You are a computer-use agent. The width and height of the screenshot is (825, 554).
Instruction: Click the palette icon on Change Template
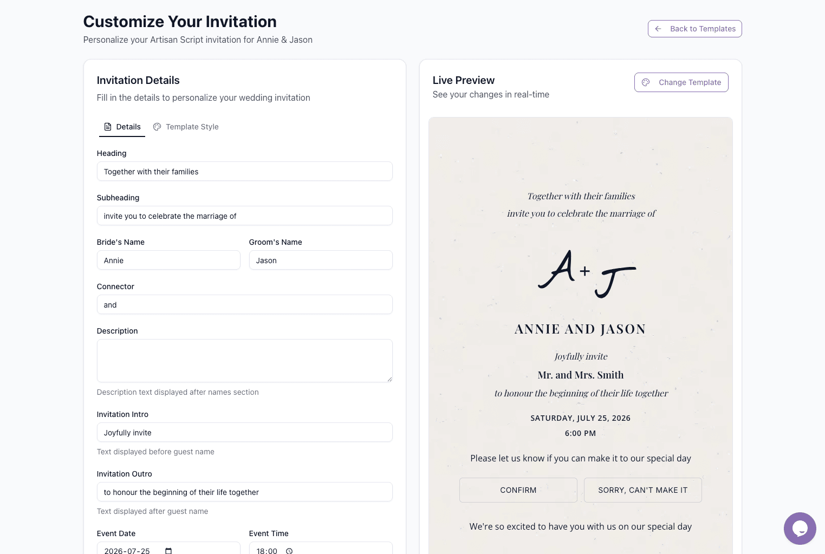point(646,82)
